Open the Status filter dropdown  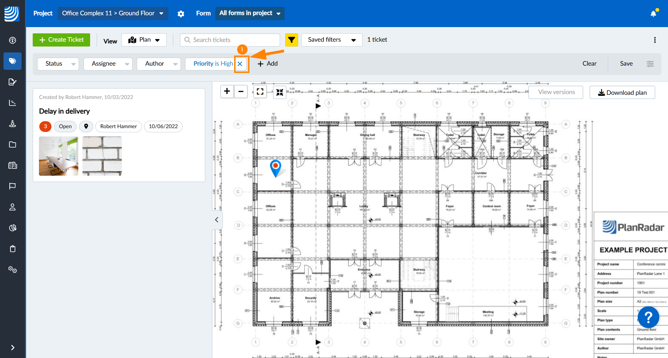point(58,64)
